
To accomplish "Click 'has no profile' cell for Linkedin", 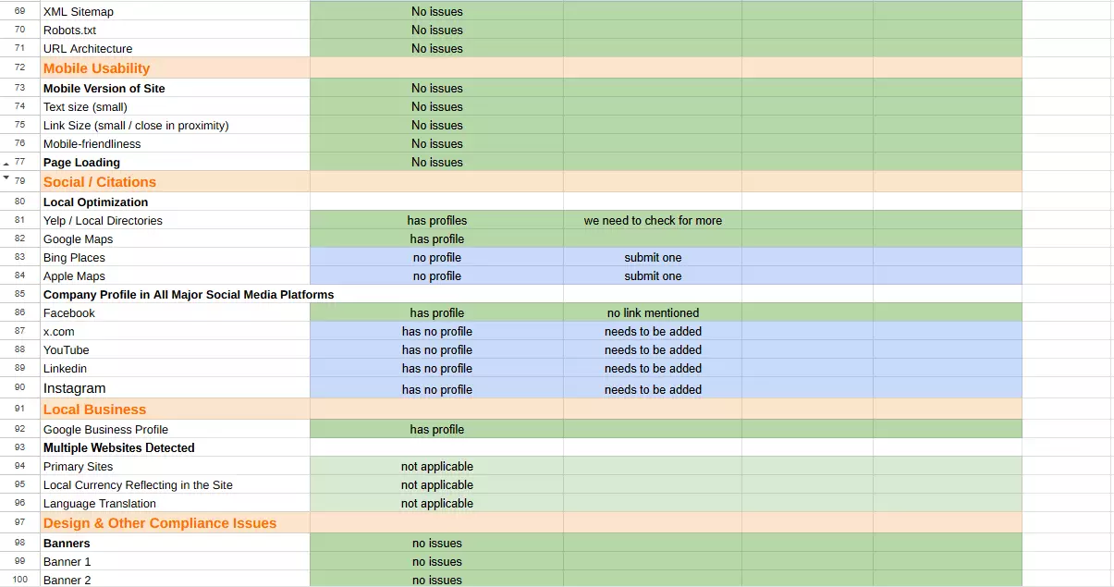I will point(437,369).
